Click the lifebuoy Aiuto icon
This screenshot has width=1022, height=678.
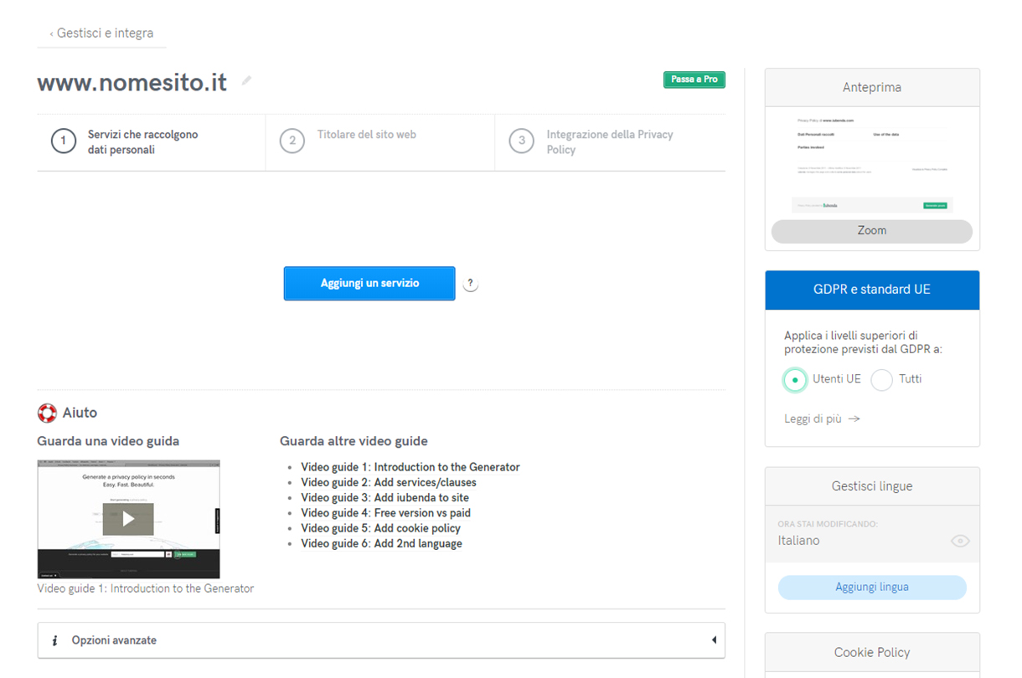(x=47, y=413)
